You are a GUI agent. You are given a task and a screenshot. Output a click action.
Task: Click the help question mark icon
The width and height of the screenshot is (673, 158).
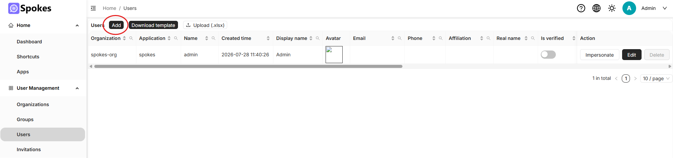581,8
